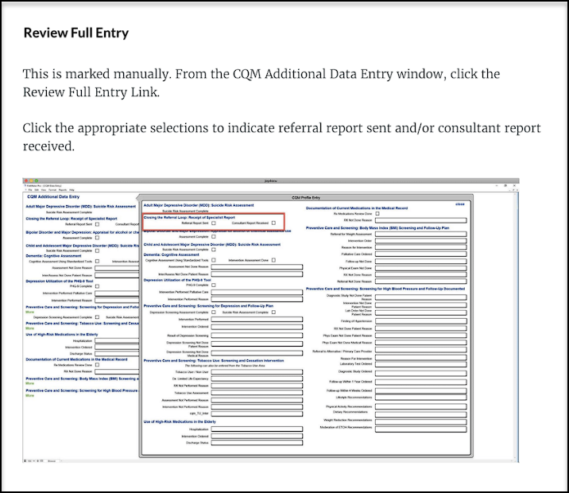Click Finding of Hypertension field
The height and width of the screenshot is (493, 569).
[421, 321]
